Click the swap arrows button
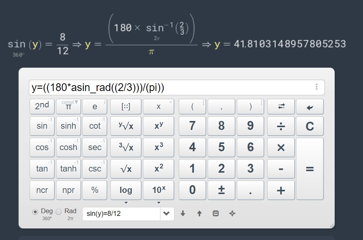Image resolution: width=363 pixels, height=240 pixels. [x=281, y=107]
